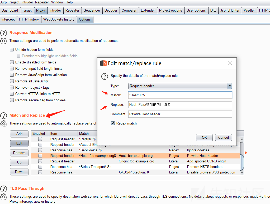Go to the HTTP history sub-tab

tap(29, 19)
